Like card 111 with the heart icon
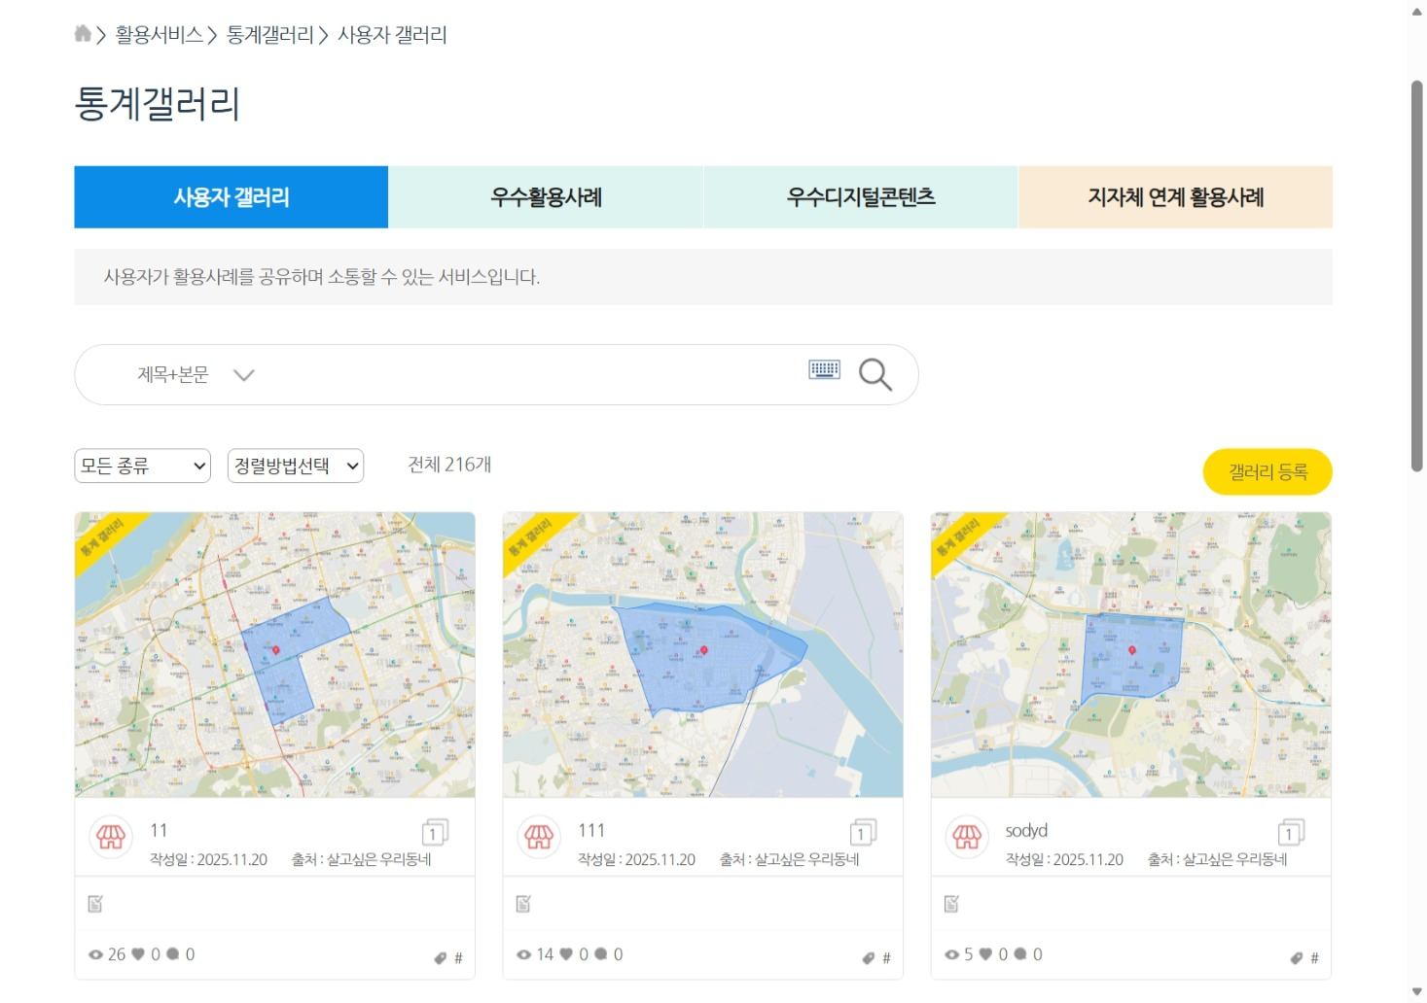Screen dimensions: 1427x1003 coord(566,954)
